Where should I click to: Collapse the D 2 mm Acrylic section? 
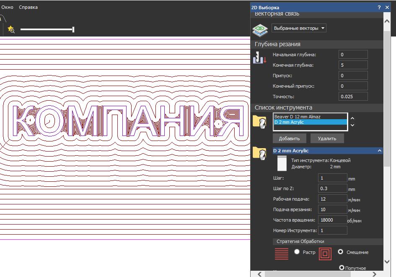(x=379, y=151)
